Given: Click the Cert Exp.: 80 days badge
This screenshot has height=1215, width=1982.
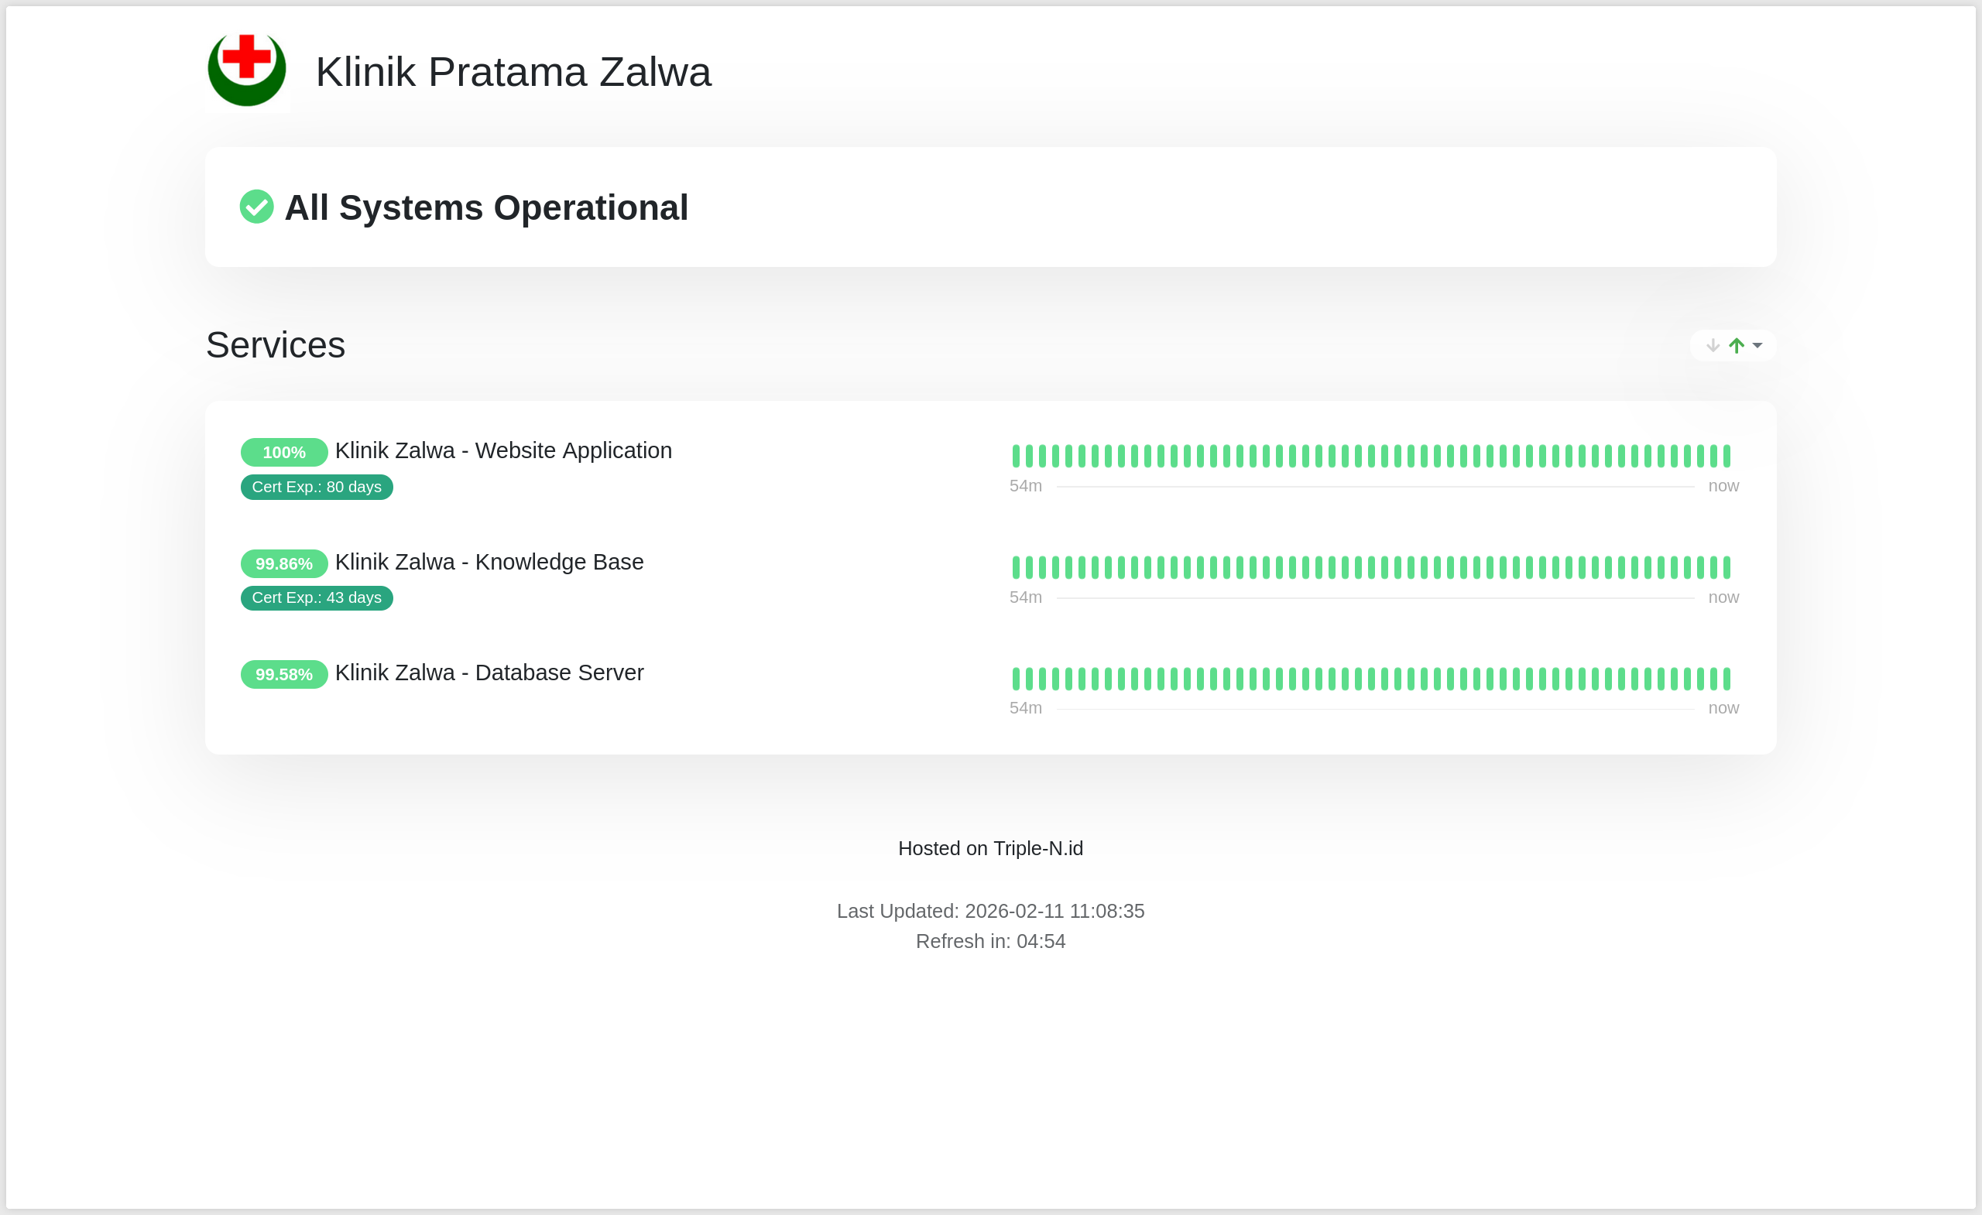Looking at the screenshot, I should tap(316, 488).
